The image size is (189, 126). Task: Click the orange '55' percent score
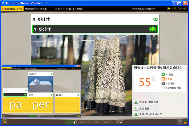click(x=145, y=82)
